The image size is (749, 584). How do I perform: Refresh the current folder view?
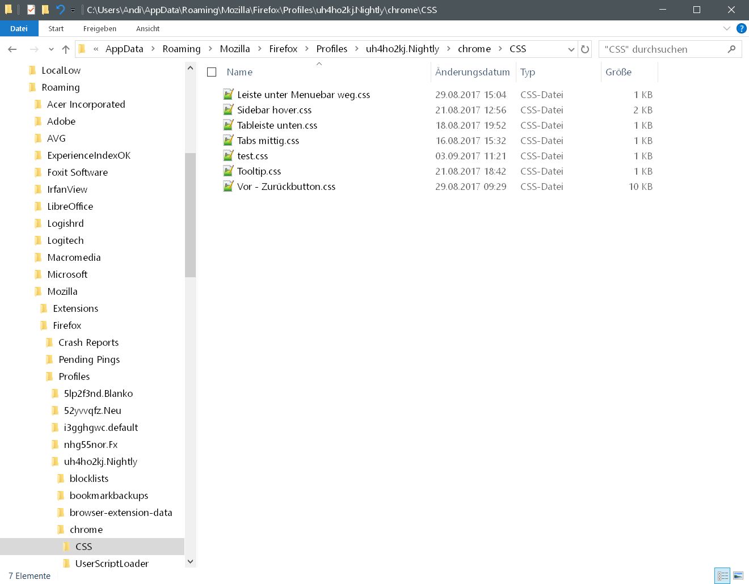click(585, 49)
